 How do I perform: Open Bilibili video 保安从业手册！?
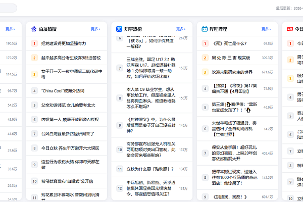coord(234,153)
